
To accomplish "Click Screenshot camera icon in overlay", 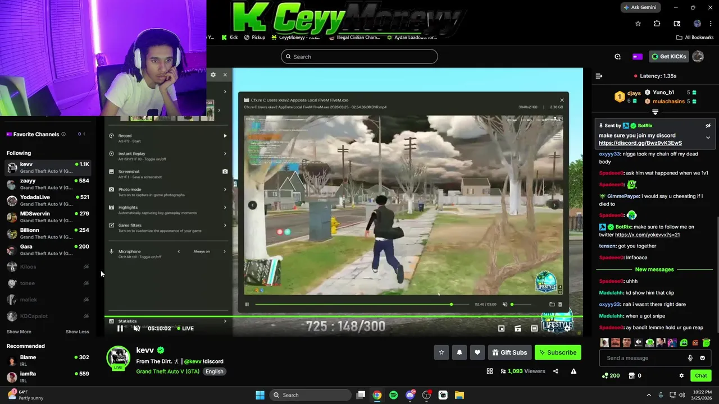I will (225, 171).
